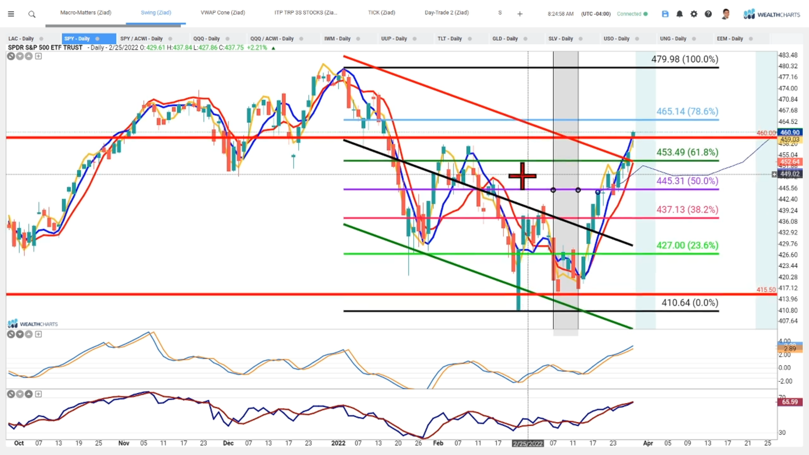
Task: Select the 465.14 (78.6%) Fibonacci label
Action: click(687, 111)
